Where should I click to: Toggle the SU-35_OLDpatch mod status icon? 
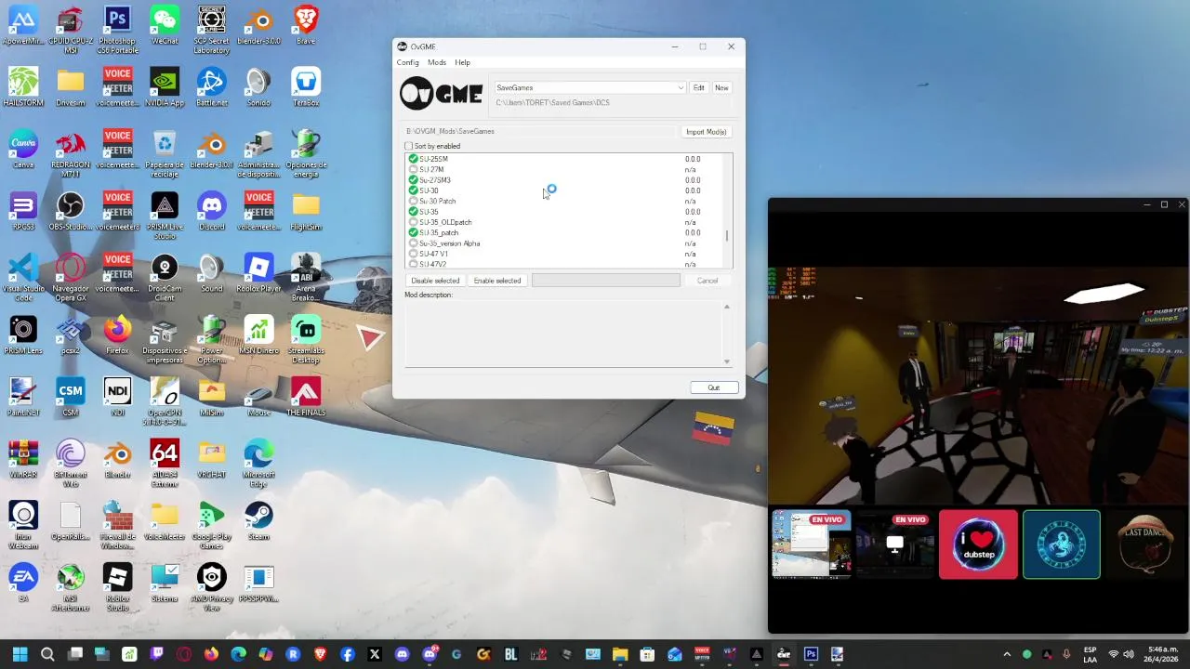[x=414, y=222]
